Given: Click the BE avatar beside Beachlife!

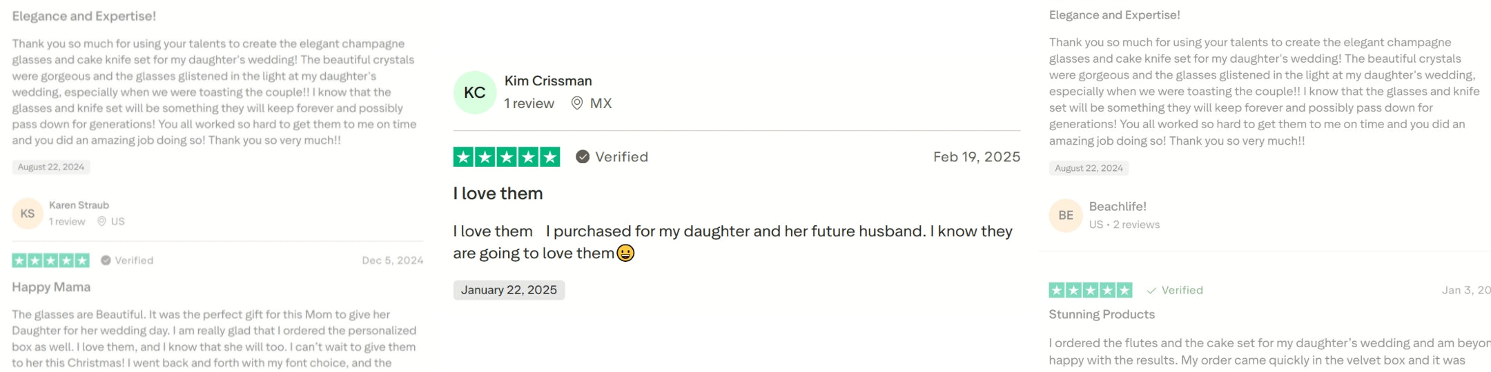Looking at the screenshot, I should (x=1066, y=216).
